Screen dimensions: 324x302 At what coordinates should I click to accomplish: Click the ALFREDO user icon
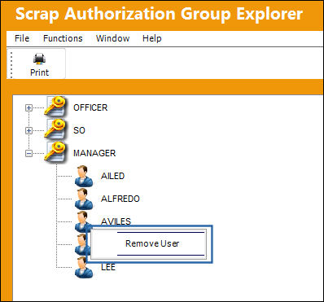(84, 199)
